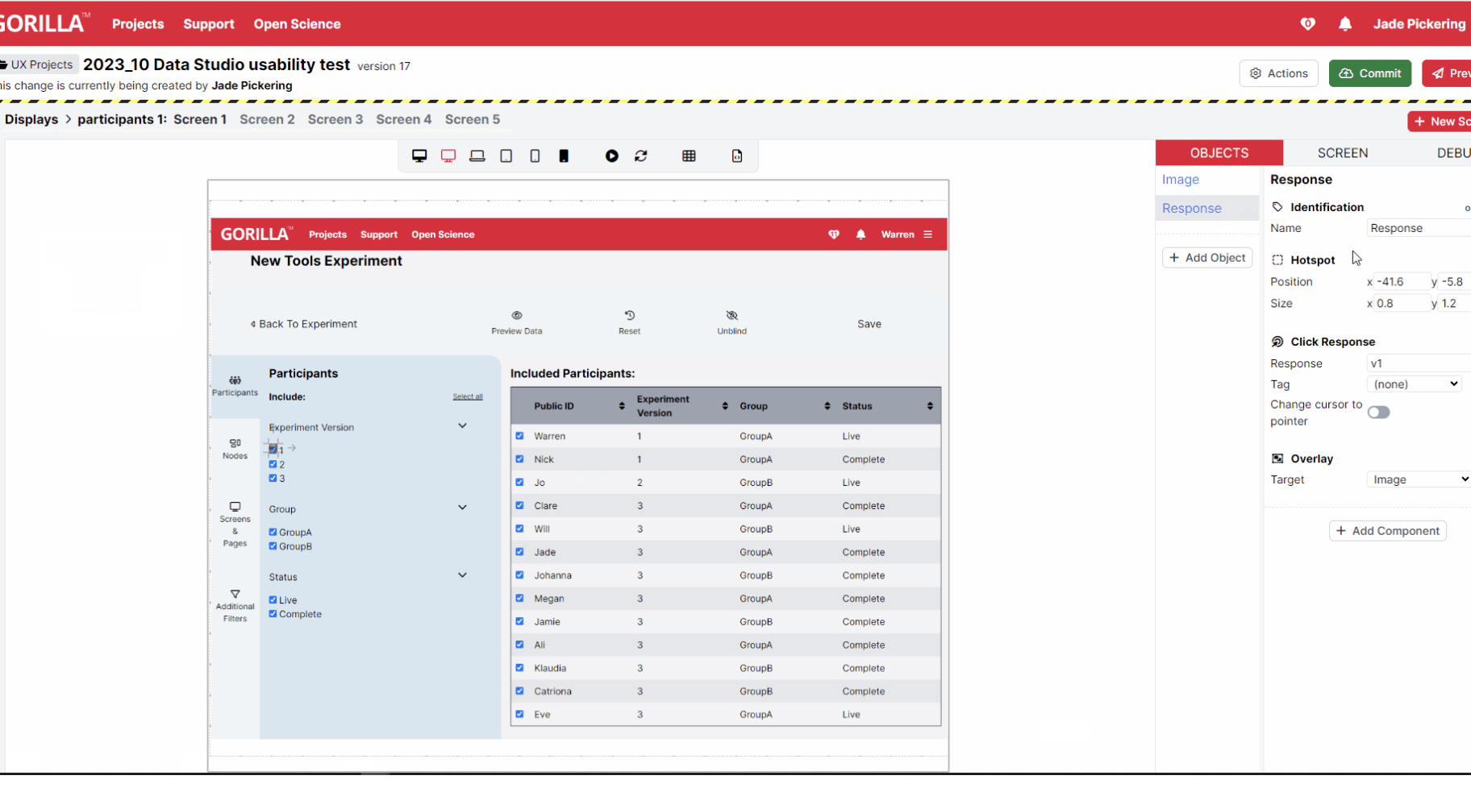Click the code file icon in the toolbar

(x=736, y=156)
